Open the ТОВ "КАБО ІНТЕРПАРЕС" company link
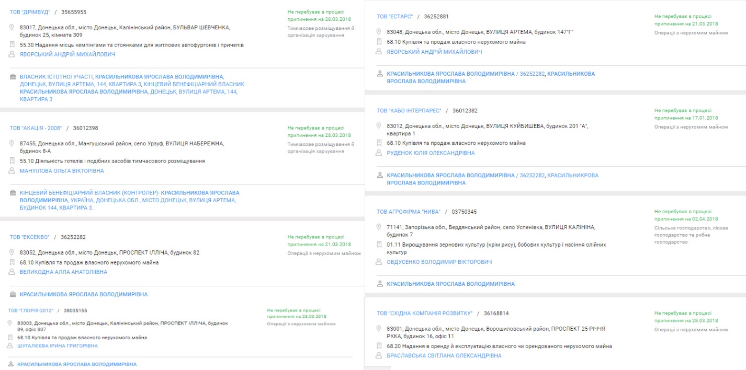 click(409, 111)
